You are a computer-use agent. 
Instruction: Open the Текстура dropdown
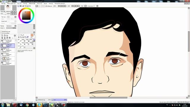15,17
